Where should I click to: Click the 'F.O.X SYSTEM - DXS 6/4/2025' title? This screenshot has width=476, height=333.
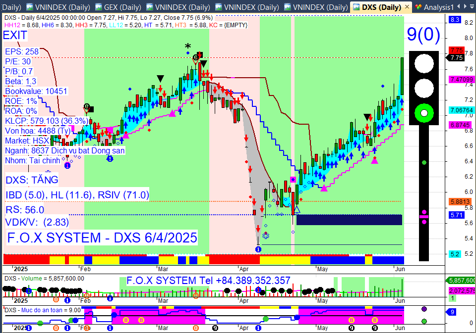[x=102, y=238]
